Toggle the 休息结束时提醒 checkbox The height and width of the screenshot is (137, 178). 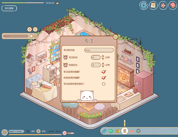coord(104,78)
